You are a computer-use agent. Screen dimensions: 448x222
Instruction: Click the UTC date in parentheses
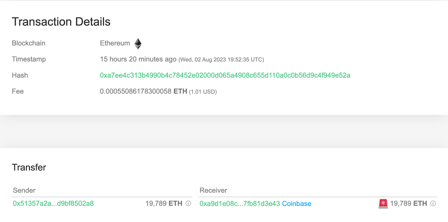(x=221, y=60)
